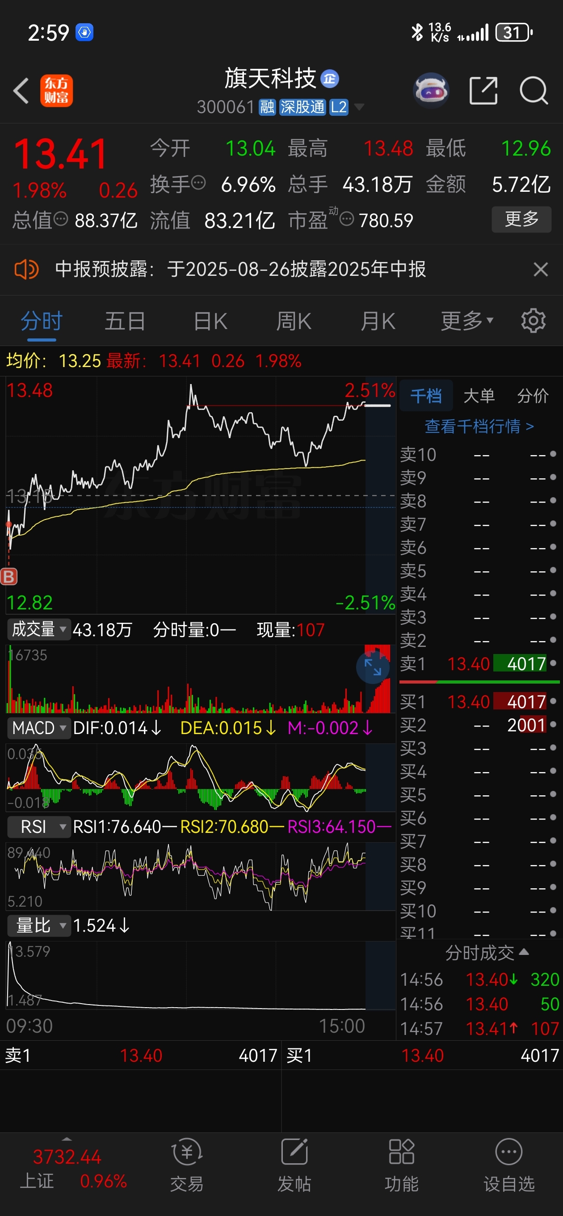The width and height of the screenshot is (563, 1216).
Task: Tap the 14:56 trade with volume 320
Action: (479, 980)
